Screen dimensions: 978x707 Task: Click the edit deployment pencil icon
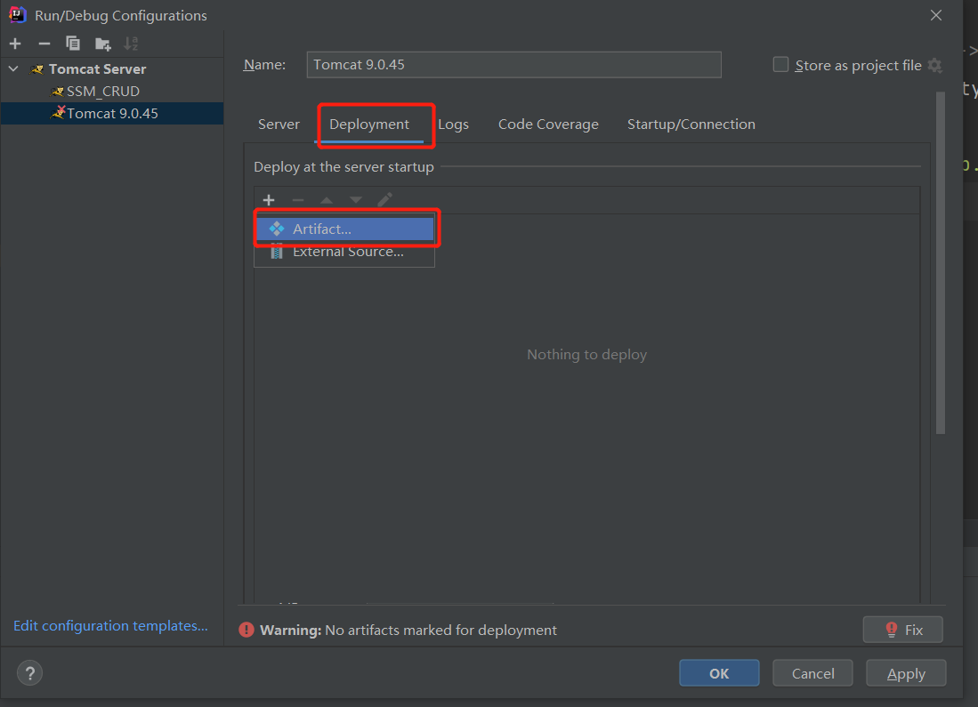(x=384, y=199)
